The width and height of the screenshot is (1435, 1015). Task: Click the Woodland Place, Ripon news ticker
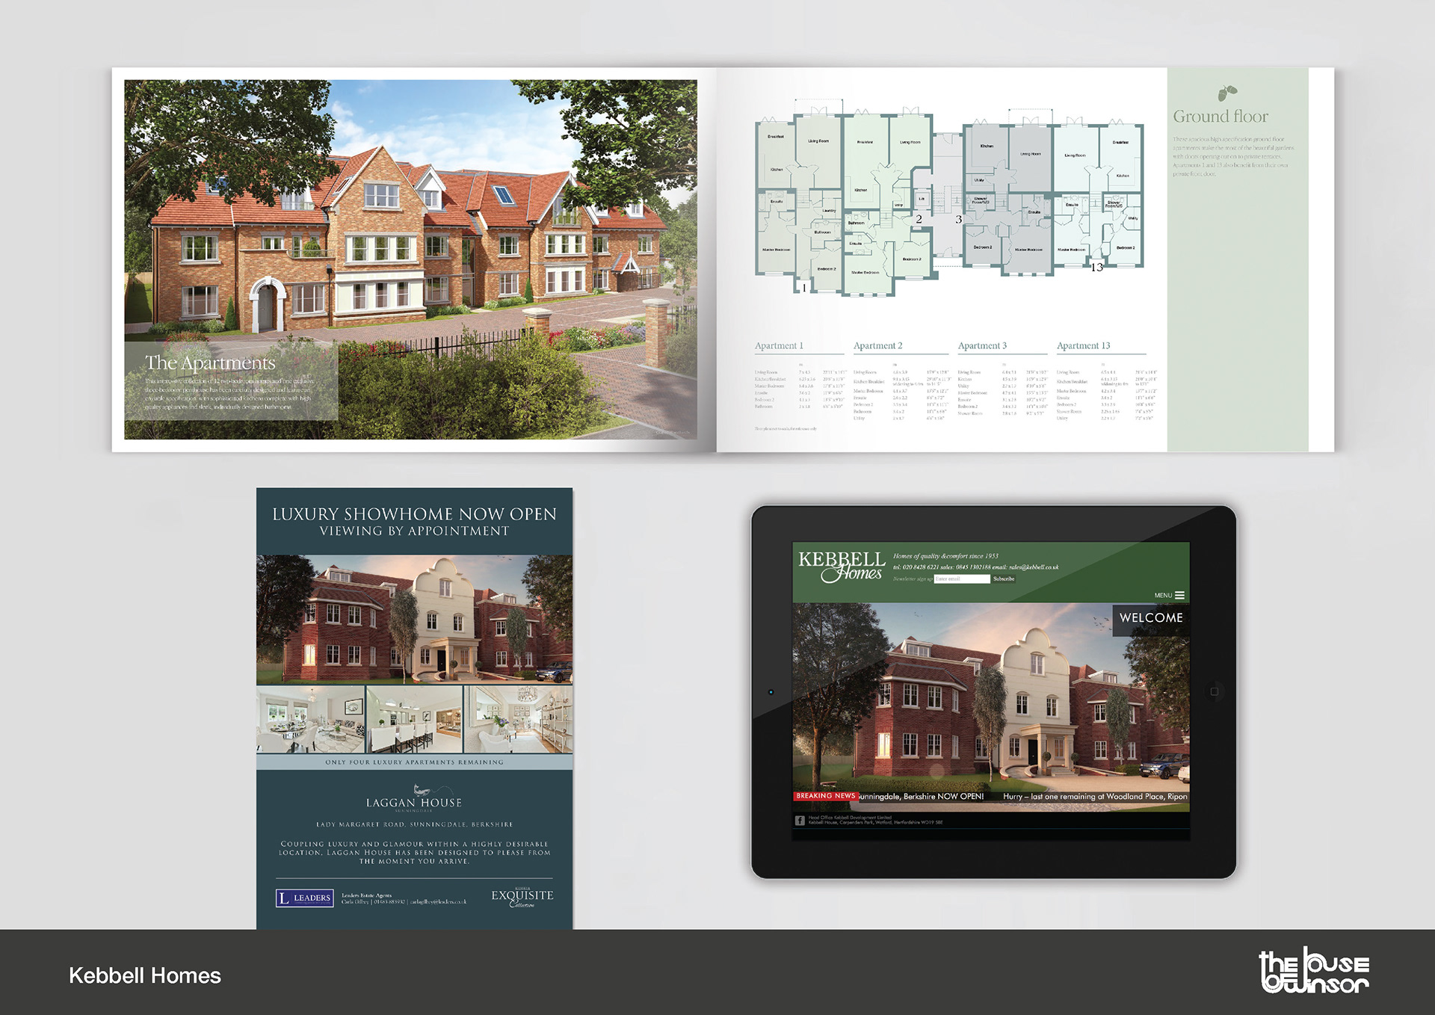click(1094, 797)
